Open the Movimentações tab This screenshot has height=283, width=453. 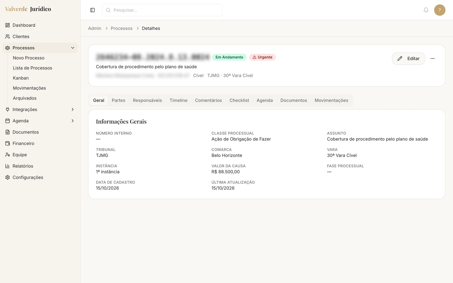tap(331, 100)
